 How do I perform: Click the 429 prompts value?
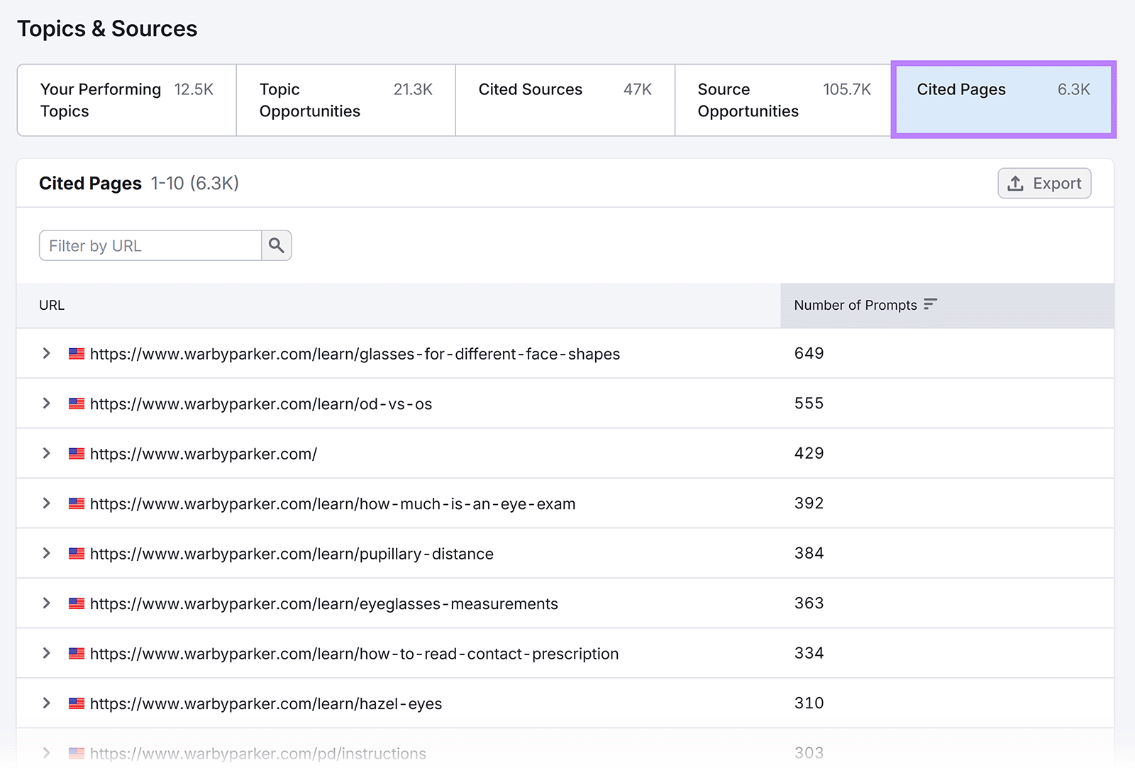coord(809,453)
